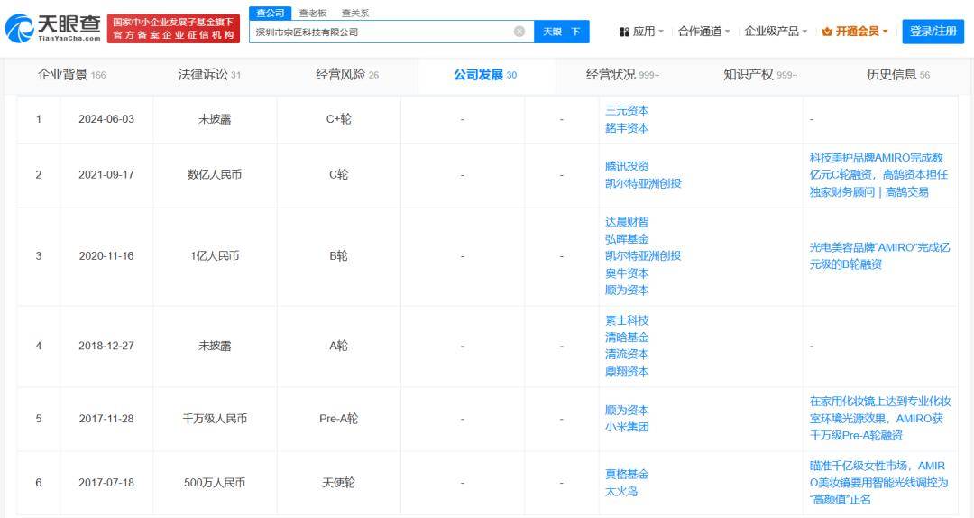This screenshot has height=518, width=974.
Task: Click the date 2021-09-17
Action: (x=106, y=175)
